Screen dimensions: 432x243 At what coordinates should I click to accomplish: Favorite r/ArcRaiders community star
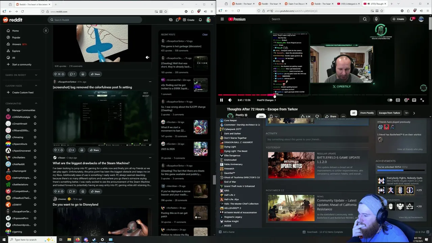[35, 158]
